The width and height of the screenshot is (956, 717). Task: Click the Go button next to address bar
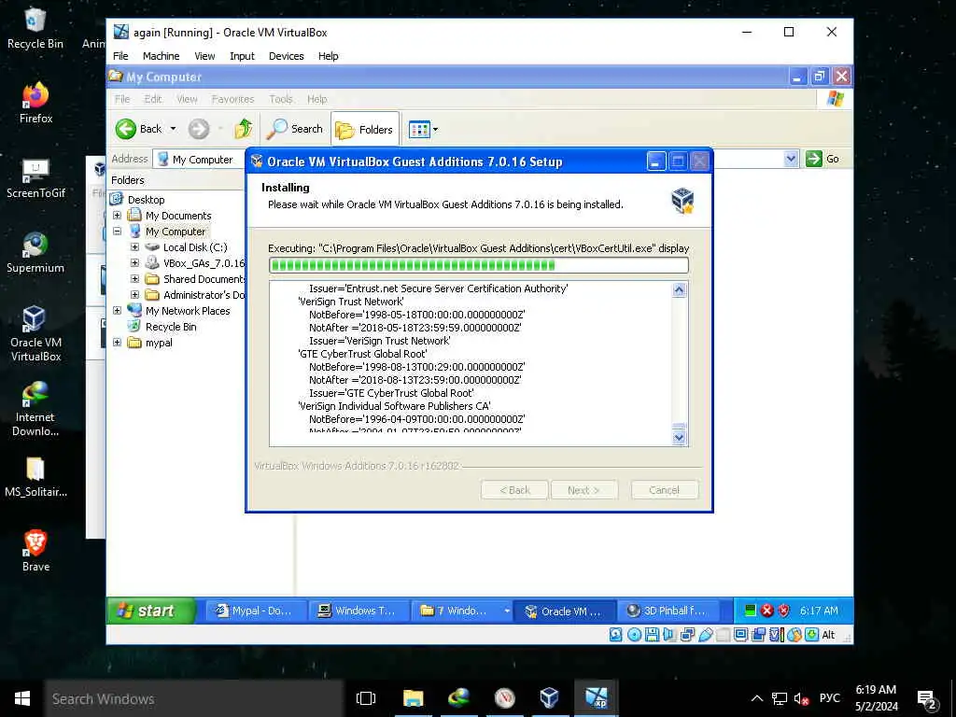[x=822, y=159]
